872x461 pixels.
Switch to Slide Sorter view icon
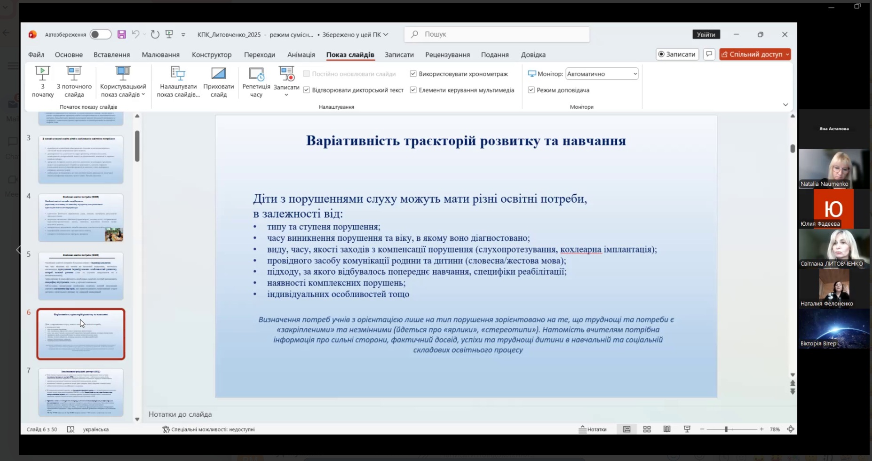(647, 429)
